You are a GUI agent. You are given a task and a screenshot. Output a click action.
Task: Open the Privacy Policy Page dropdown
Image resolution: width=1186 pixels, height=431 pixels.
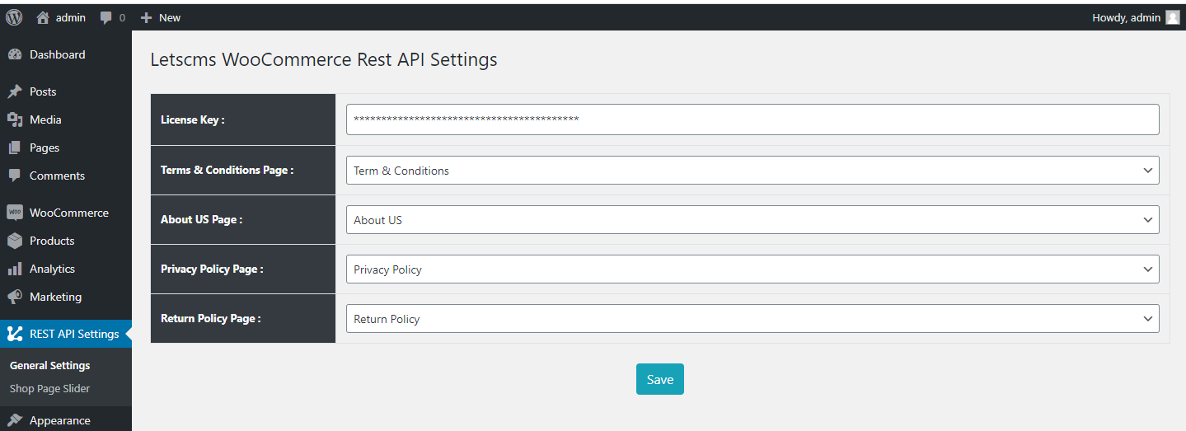[752, 269]
